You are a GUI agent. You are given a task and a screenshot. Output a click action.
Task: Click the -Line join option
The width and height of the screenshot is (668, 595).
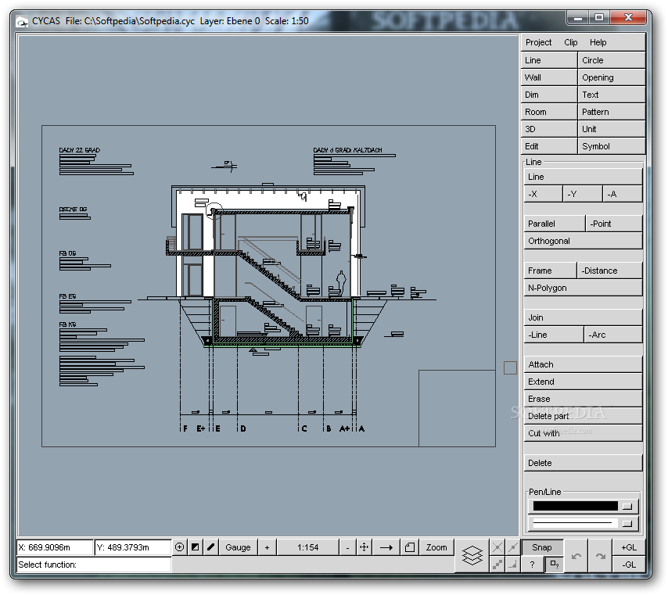pos(554,335)
